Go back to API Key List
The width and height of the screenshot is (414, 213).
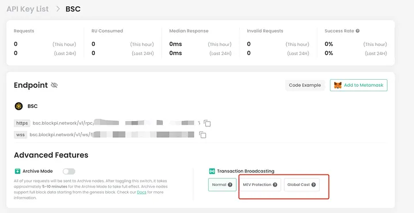[28, 9]
